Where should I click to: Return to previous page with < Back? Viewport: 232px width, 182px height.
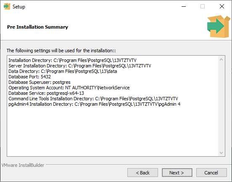coord(142,173)
